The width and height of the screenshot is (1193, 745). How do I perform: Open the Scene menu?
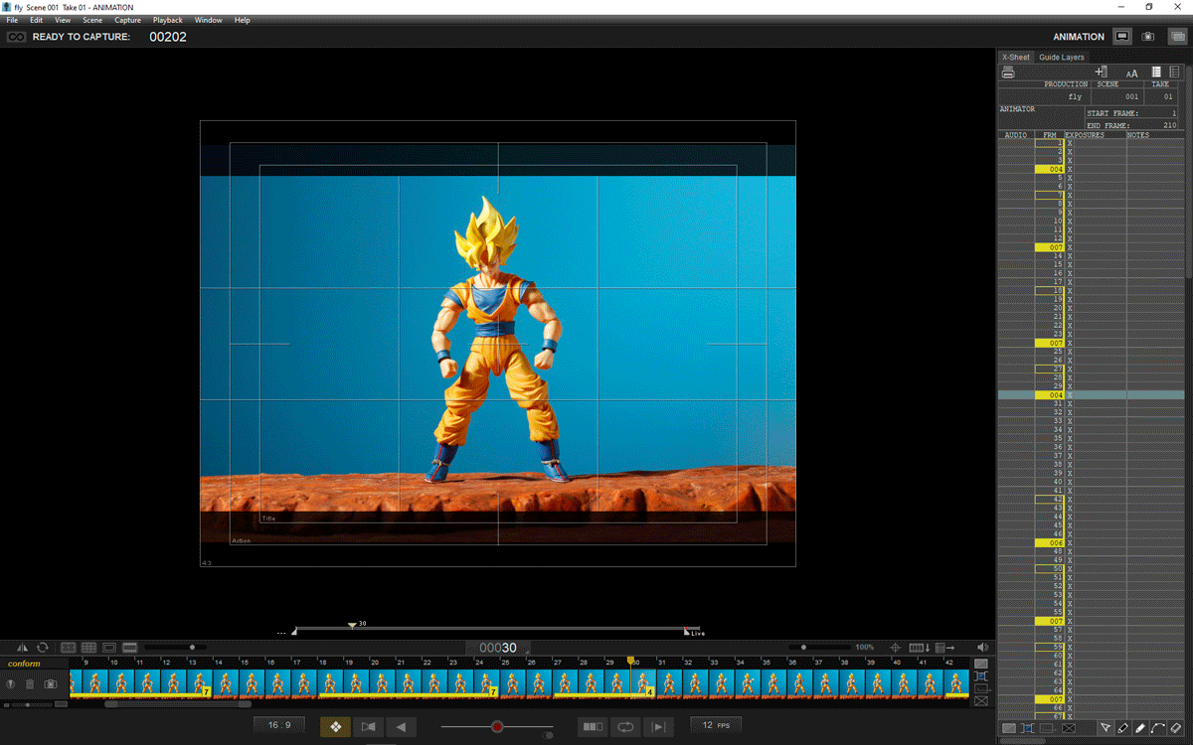(92, 20)
